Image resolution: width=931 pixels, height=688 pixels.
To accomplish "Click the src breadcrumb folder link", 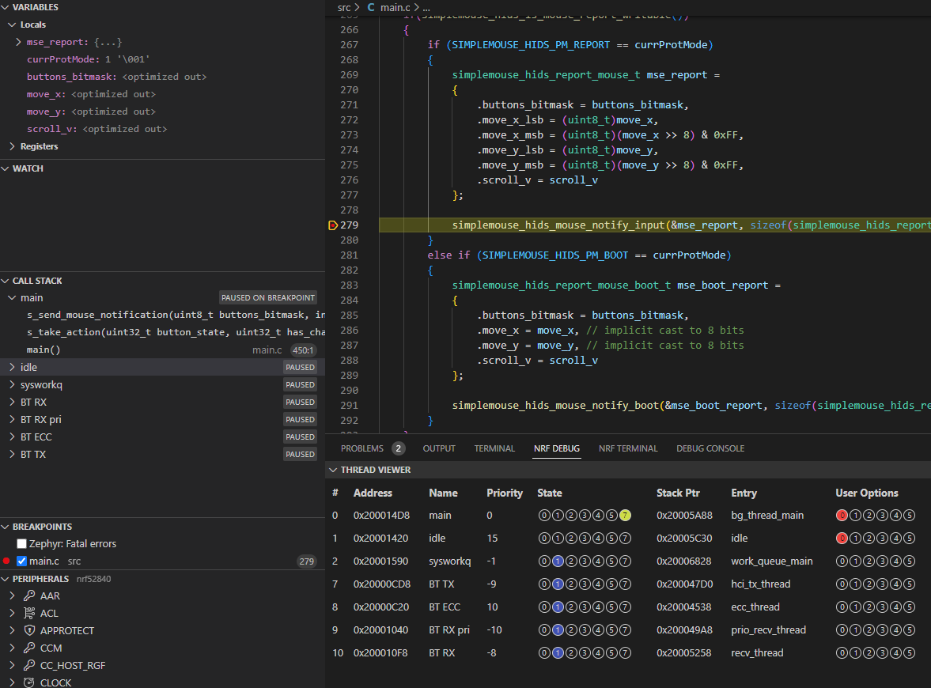I will [344, 7].
